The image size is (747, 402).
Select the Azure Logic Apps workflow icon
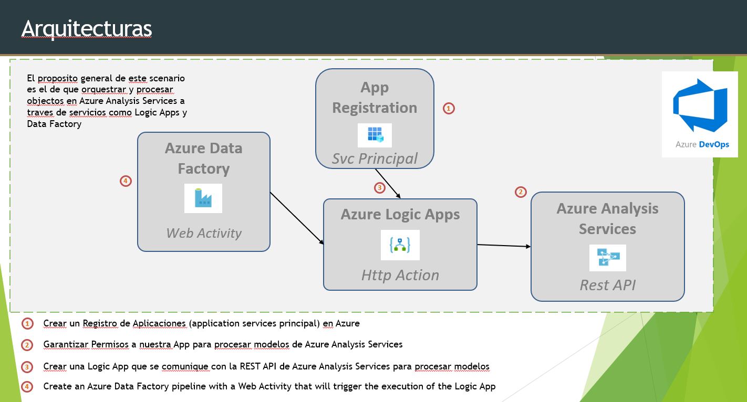(400, 245)
